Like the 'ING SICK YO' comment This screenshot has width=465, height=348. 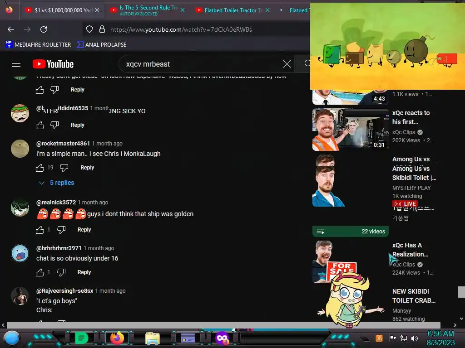click(40, 125)
